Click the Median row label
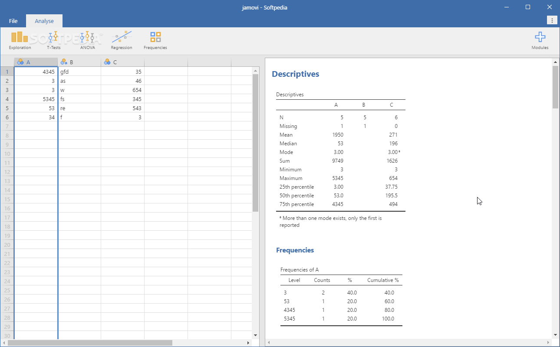Screen dimensions: 560x347 [x=288, y=144]
